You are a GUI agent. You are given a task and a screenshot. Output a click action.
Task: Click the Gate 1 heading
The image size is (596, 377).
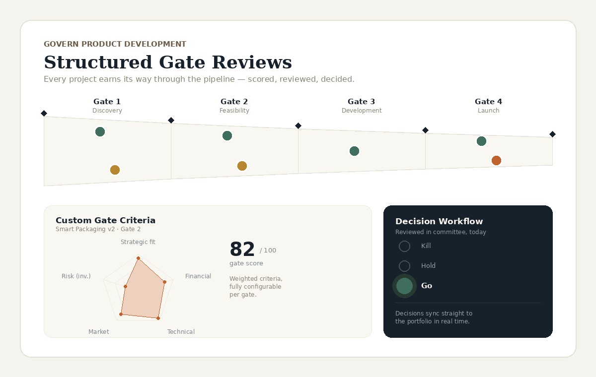click(107, 102)
